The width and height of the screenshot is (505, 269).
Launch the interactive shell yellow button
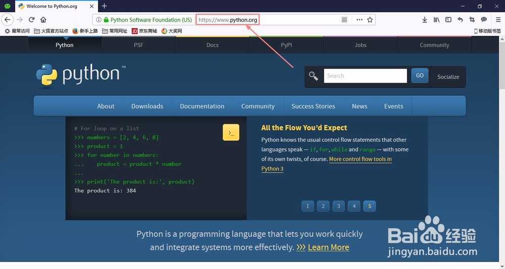click(x=231, y=132)
